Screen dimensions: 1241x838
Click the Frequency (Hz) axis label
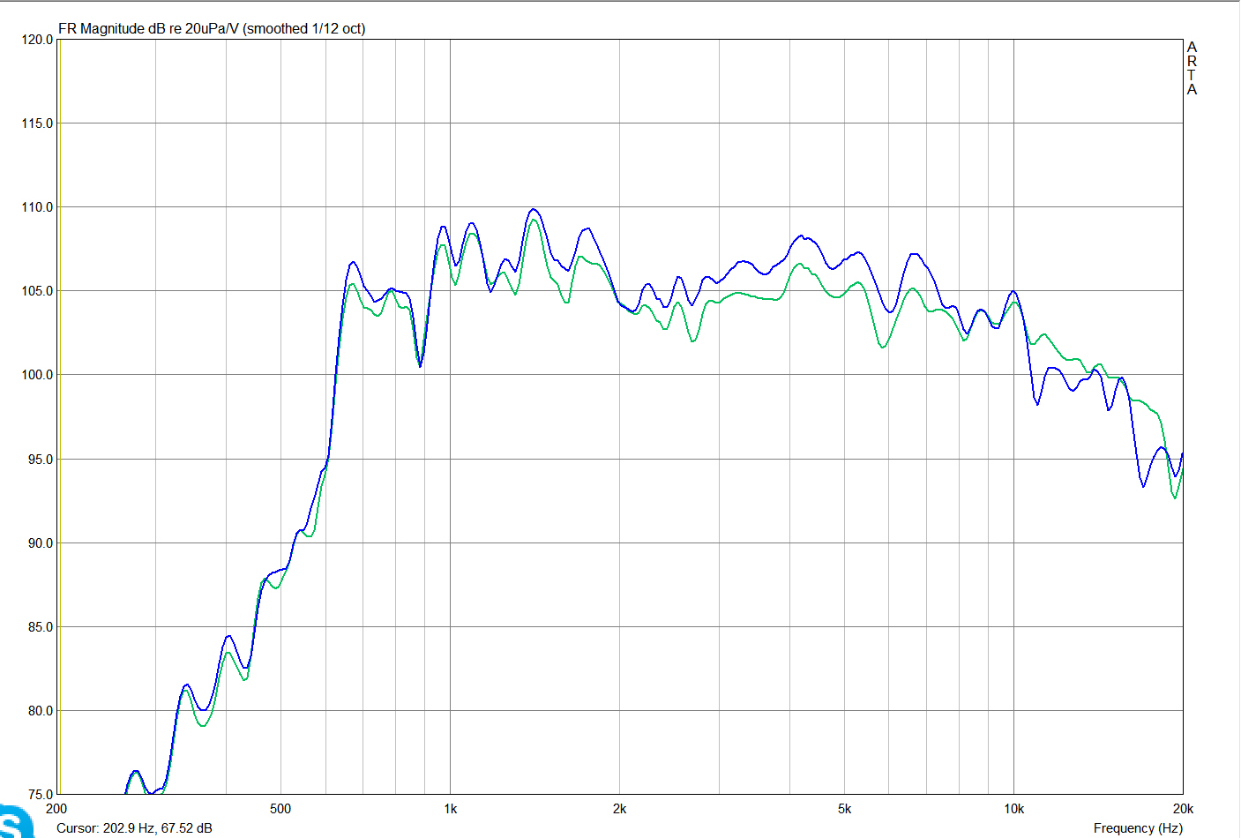click(x=1138, y=827)
